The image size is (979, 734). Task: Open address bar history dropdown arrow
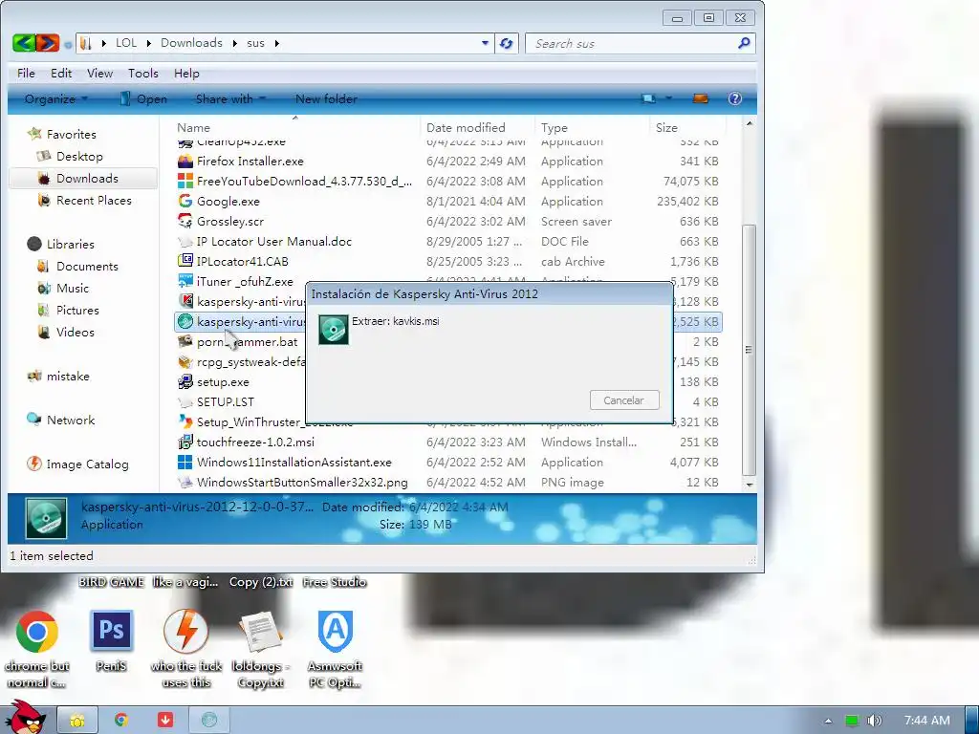tap(485, 43)
